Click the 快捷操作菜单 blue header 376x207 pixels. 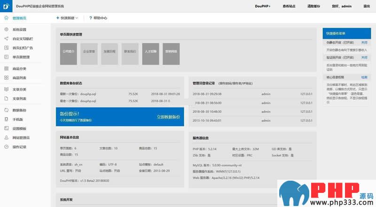pyautogui.click(x=347, y=33)
